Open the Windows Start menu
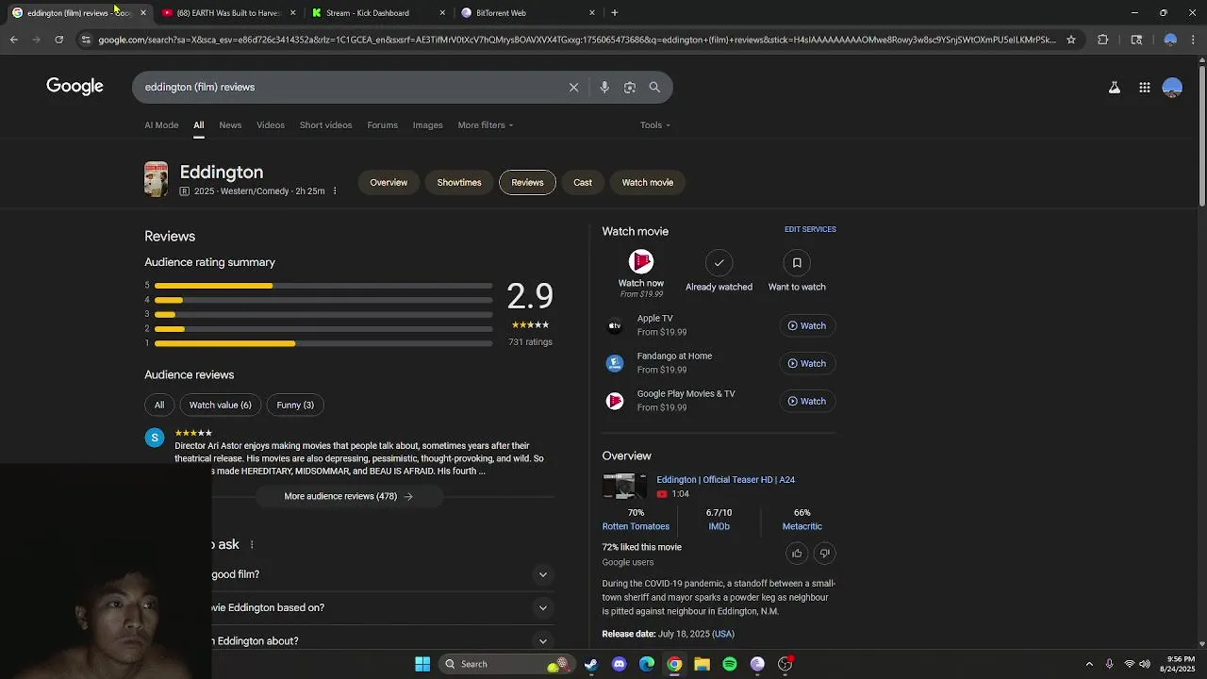The width and height of the screenshot is (1207, 679). (x=422, y=664)
